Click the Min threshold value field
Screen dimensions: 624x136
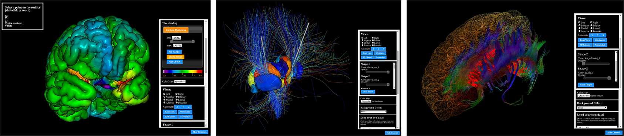pos(176,38)
